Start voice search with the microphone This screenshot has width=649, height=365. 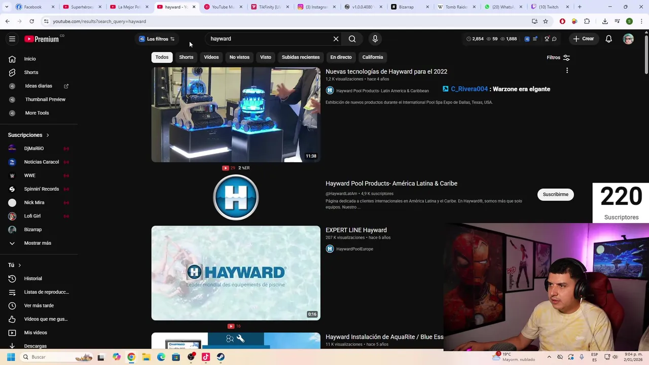tap(375, 39)
